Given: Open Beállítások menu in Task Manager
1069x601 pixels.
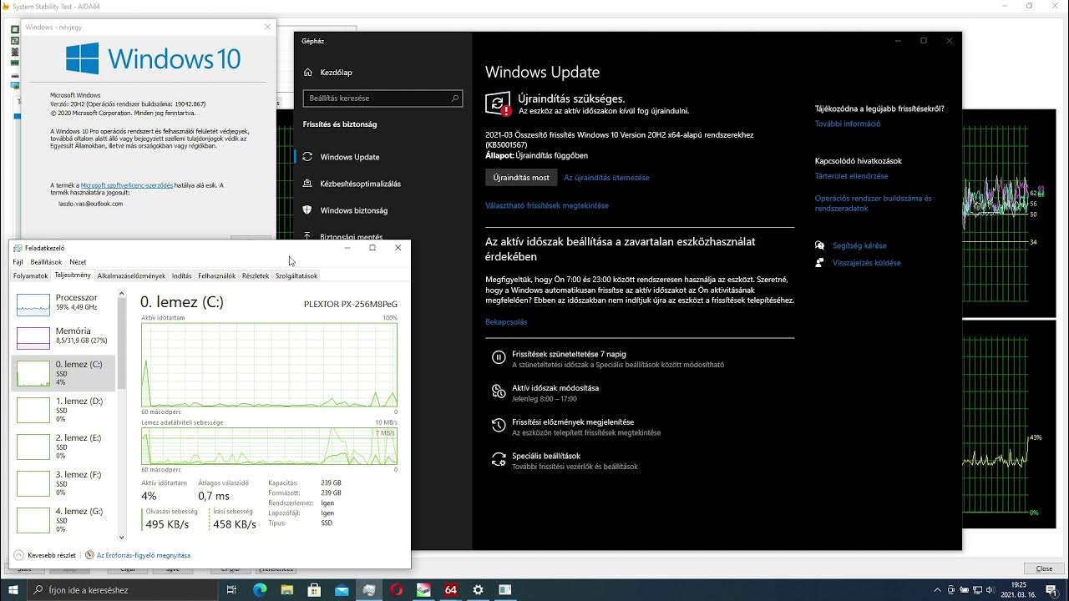Looking at the screenshot, I should (x=46, y=262).
